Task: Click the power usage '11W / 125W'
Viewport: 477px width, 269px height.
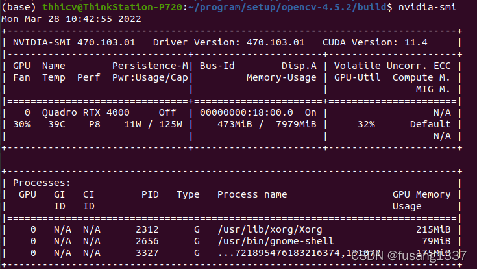Action: pos(153,124)
